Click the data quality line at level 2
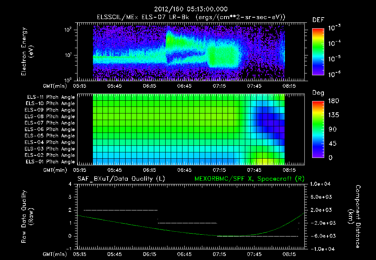Viewport: 376px width, 260px height. point(120,210)
